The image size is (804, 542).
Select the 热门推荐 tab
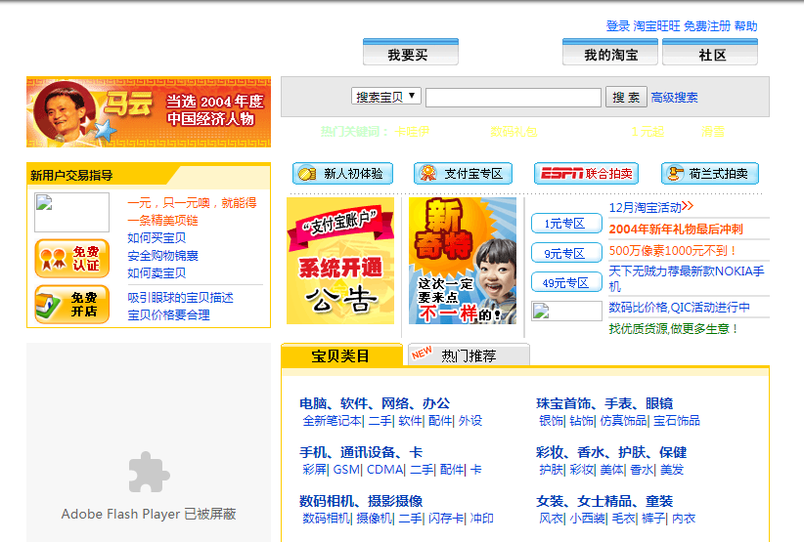click(469, 355)
